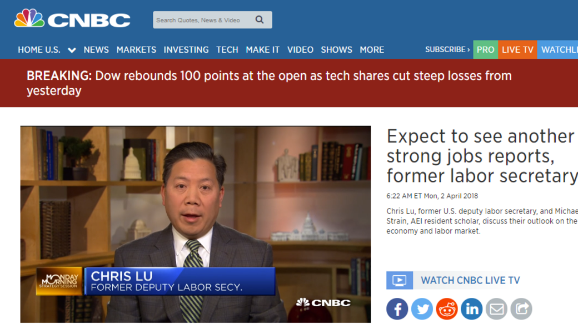Expand the SUBSCRIBE options

447,49
